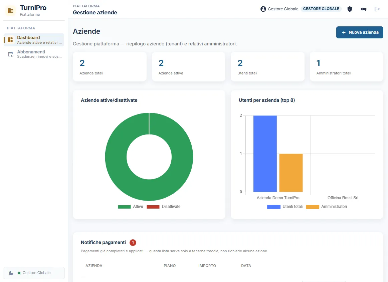Click the plus icon on Nuova azienda
The width and height of the screenshot is (388, 282).
(344, 32)
